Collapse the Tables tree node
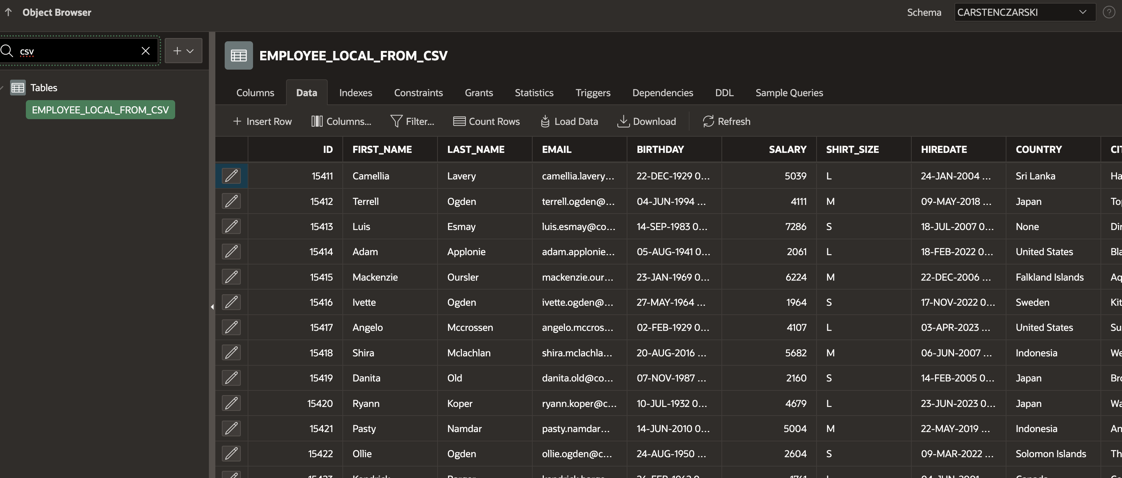Viewport: 1122px width, 478px height. [x=2, y=88]
